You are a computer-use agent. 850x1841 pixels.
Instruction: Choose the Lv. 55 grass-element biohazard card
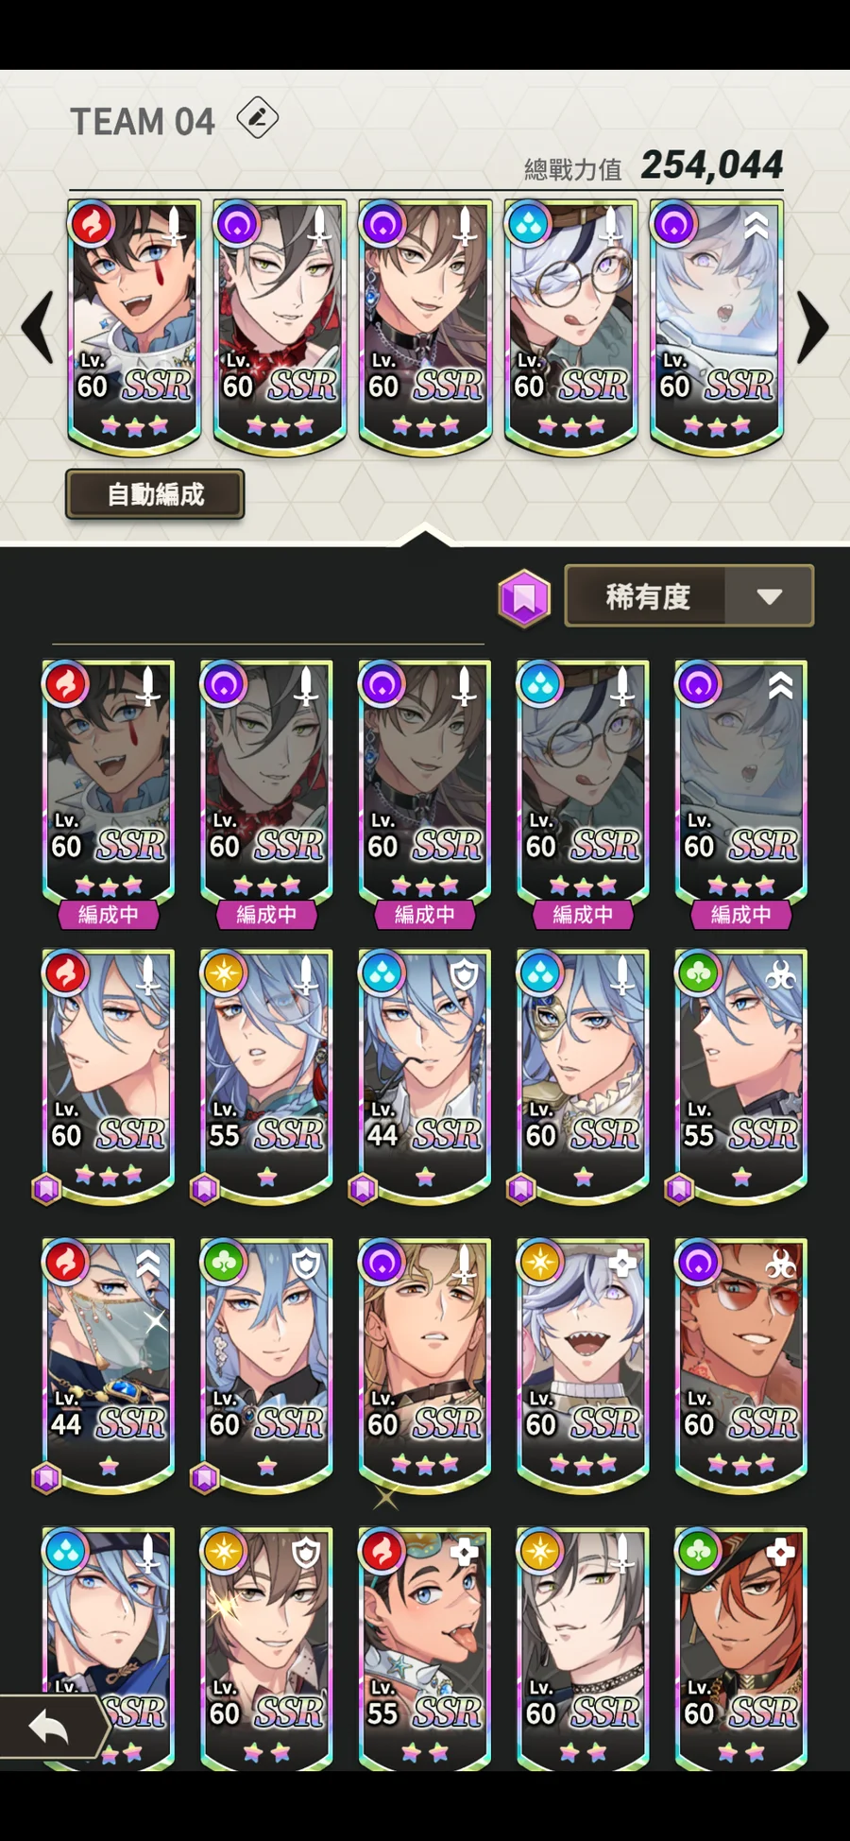[741, 1077]
